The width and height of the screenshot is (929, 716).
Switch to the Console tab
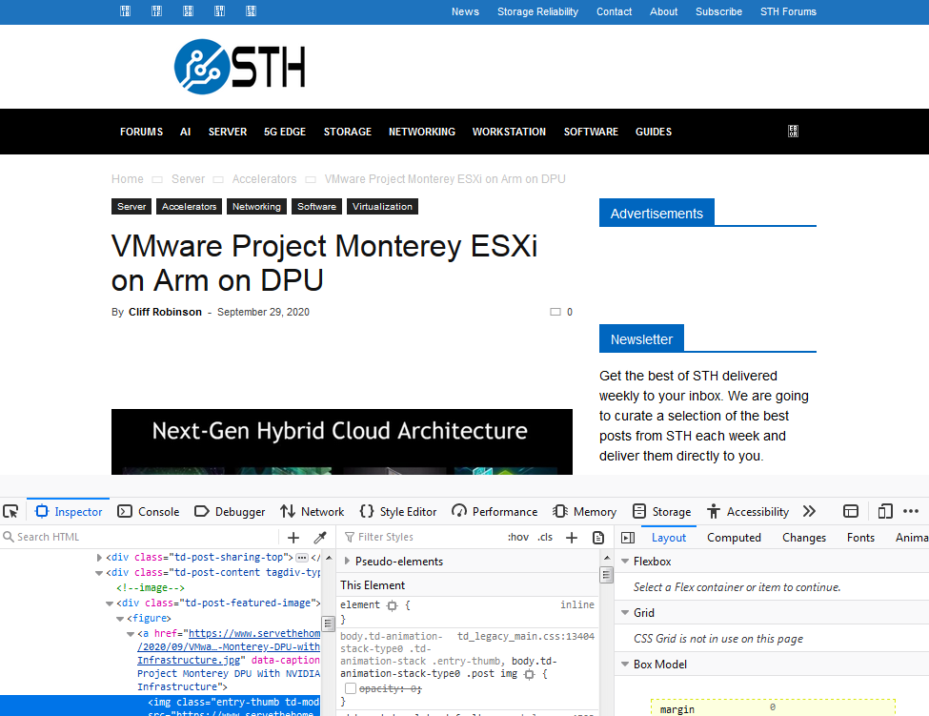[148, 512]
